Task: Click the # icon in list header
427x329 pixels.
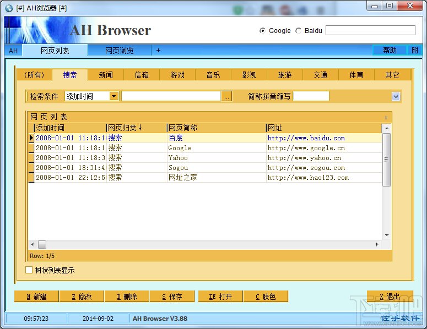Action: tap(386, 117)
